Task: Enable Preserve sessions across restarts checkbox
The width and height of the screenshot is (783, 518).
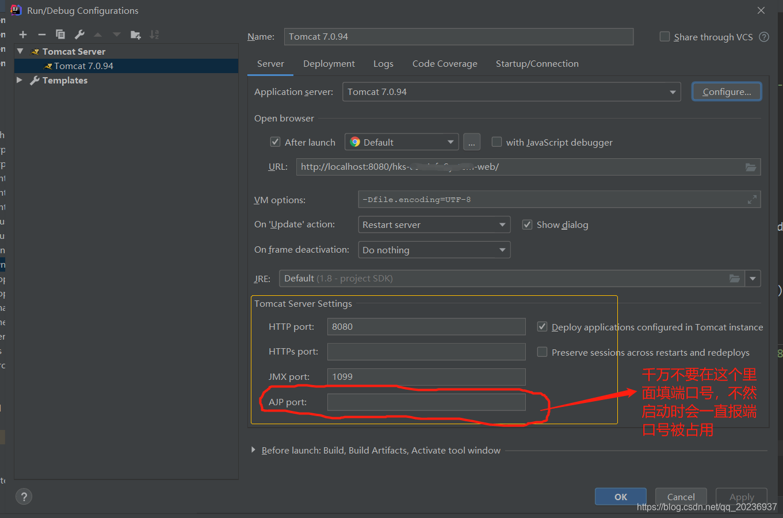Action: click(542, 352)
